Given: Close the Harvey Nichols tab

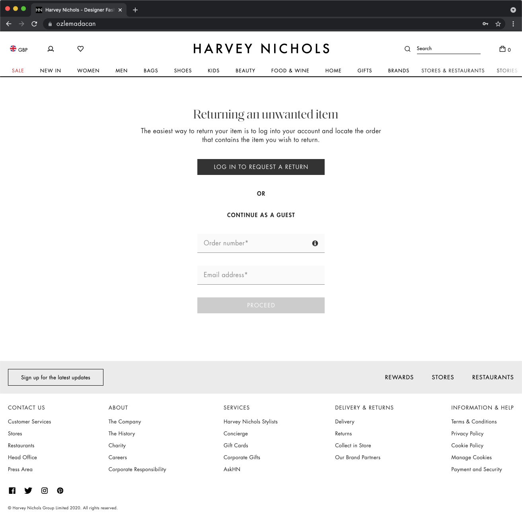Looking at the screenshot, I should pyautogui.click(x=120, y=10).
